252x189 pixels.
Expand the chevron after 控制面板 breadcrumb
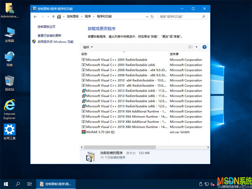tap(82, 17)
